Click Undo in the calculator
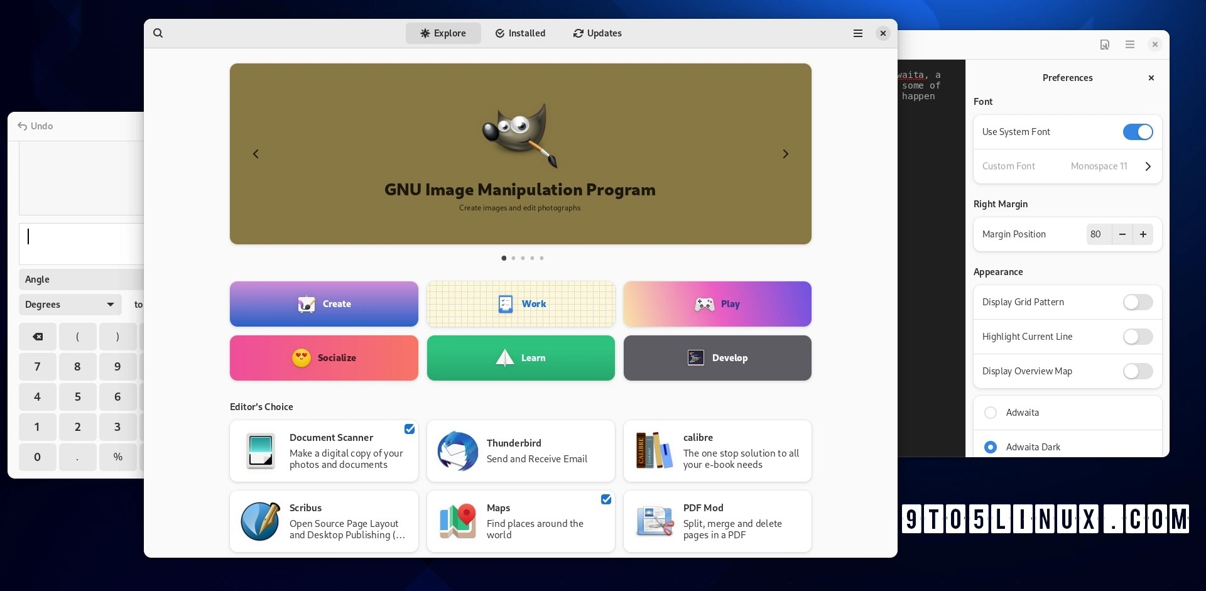Viewport: 1206px width, 591px height. [36, 126]
